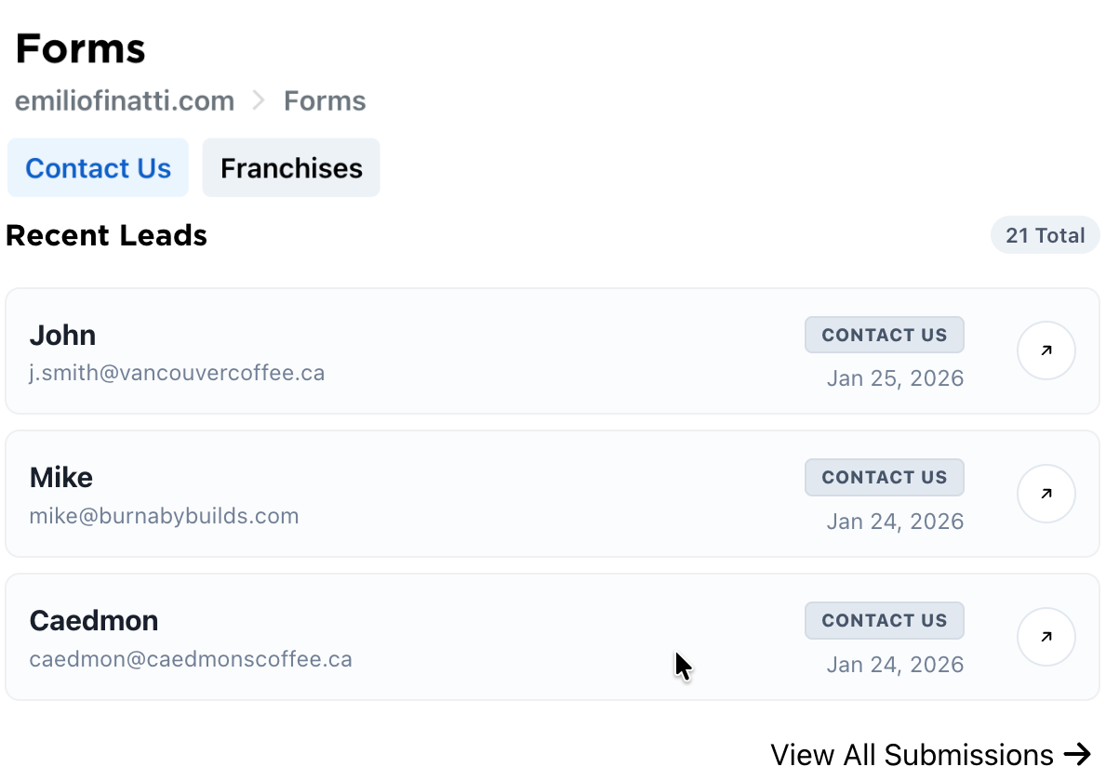Click the Forms breadcrumb item

pos(325,100)
